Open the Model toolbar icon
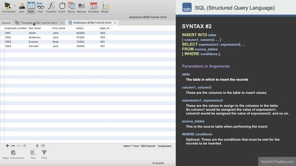The height and width of the screenshot is (166, 296). (105, 7)
